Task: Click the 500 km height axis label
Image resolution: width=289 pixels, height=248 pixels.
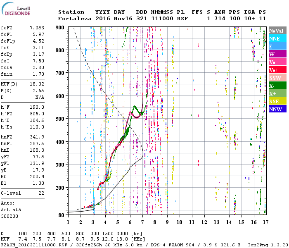Action: coord(60,119)
